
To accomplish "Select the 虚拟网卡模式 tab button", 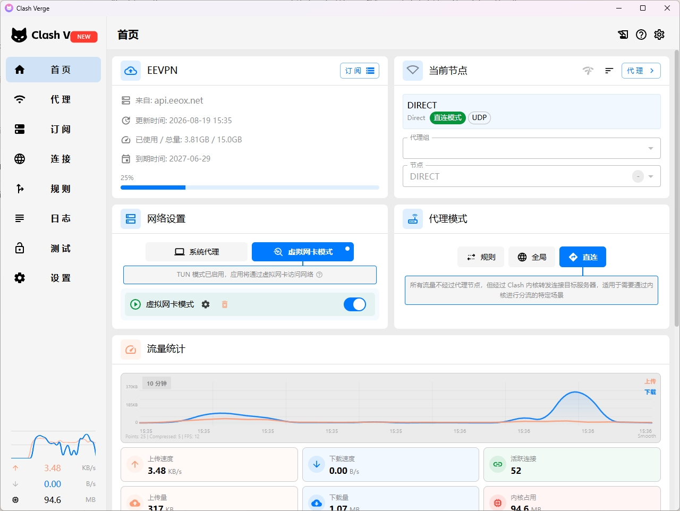I will click(x=303, y=252).
